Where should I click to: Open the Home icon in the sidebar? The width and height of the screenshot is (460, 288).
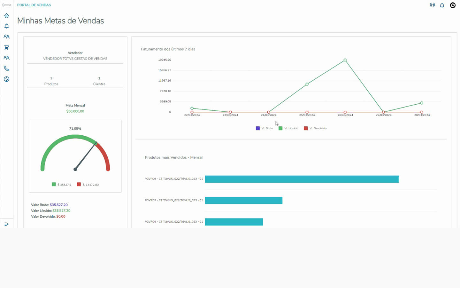[6, 15]
